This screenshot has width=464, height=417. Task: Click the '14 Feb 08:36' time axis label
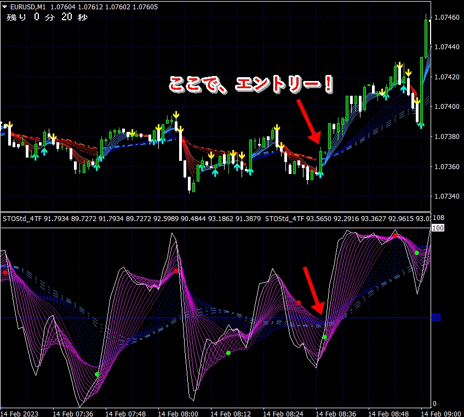point(336,414)
